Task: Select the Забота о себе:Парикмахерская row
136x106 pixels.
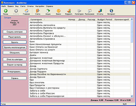Action: pyautogui.click(x=80, y=96)
